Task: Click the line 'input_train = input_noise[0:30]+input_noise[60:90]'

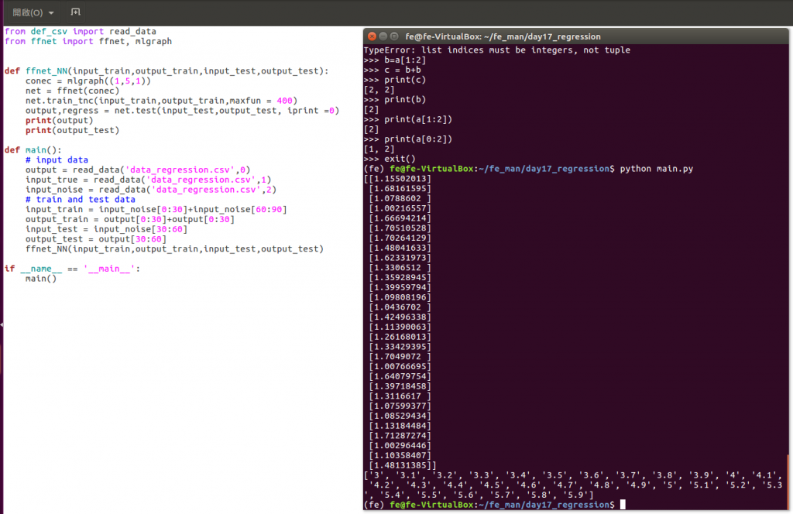Action: [156, 209]
